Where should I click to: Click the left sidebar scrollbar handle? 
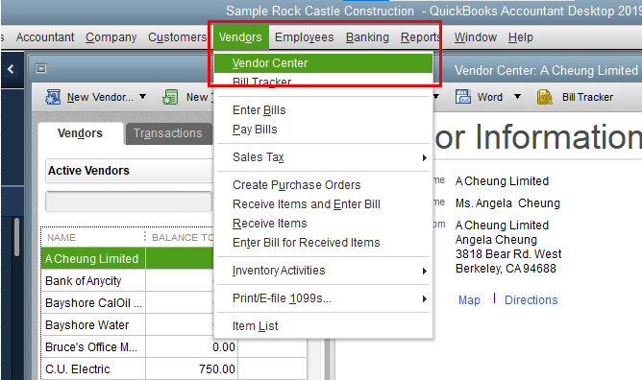click(16, 237)
